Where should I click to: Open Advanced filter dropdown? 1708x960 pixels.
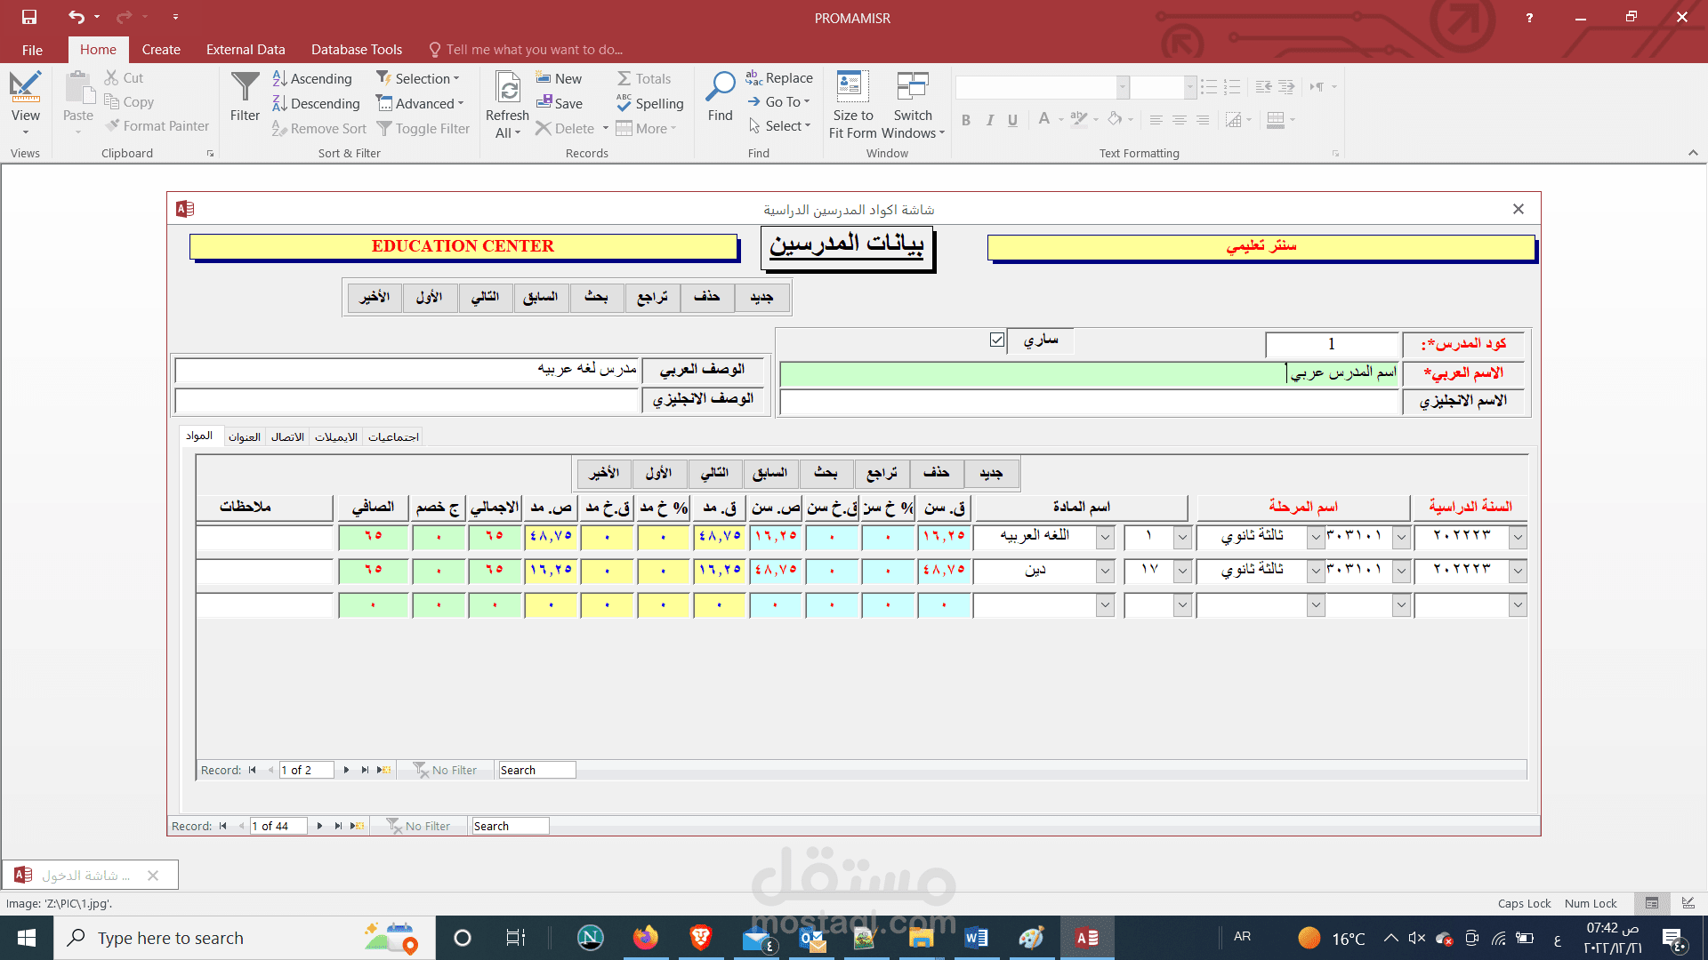(x=420, y=104)
